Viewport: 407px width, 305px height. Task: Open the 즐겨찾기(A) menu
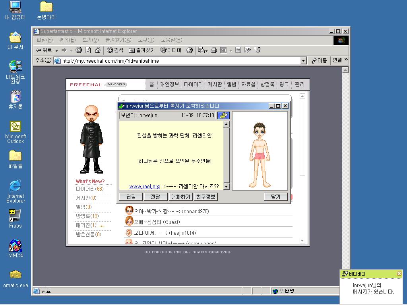(118, 40)
